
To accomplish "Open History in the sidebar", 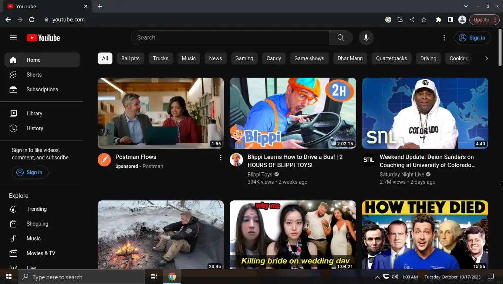I will click(x=42, y=128).
